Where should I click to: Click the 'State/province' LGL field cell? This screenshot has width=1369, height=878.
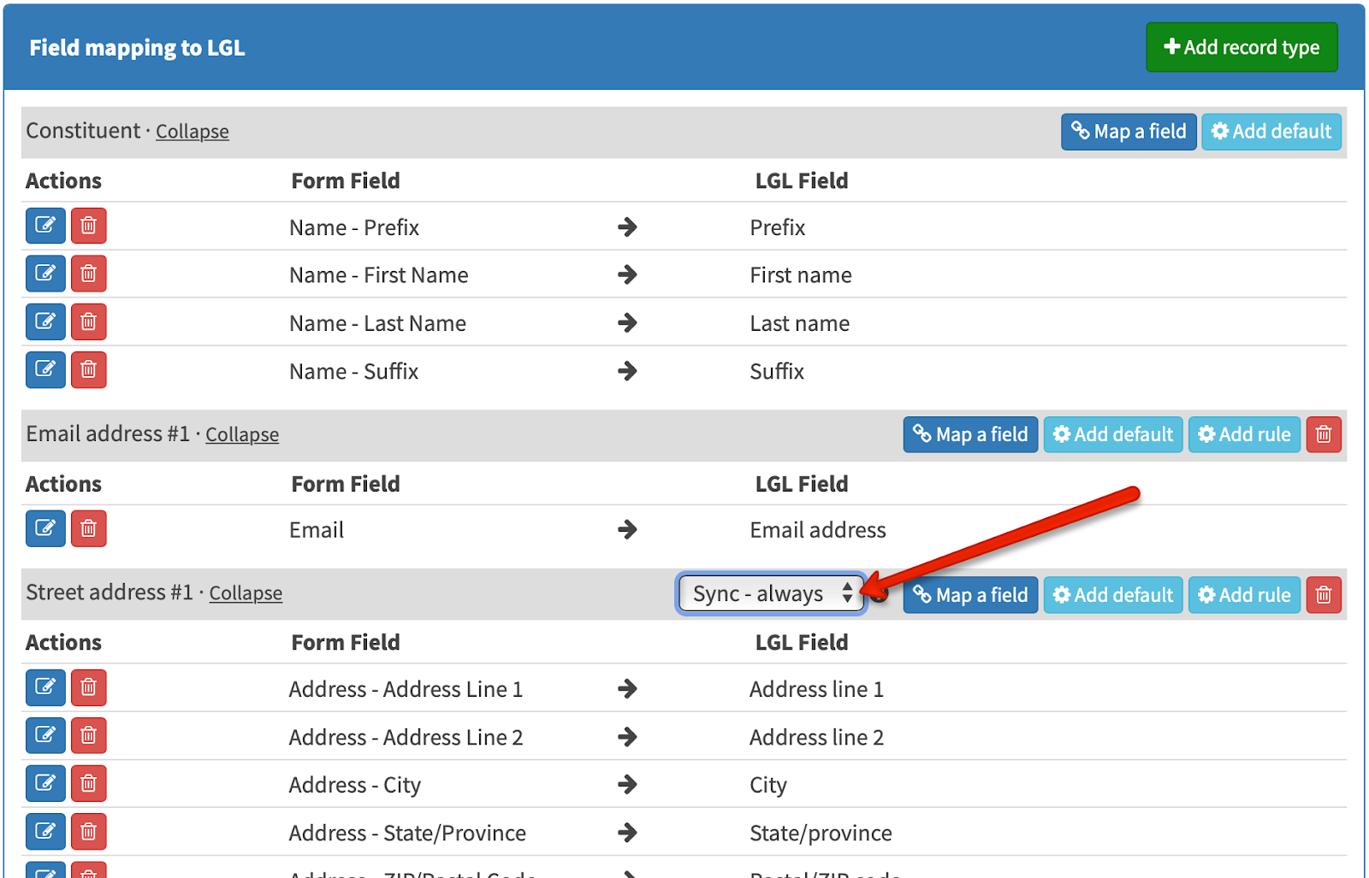[x=821, y=833]
